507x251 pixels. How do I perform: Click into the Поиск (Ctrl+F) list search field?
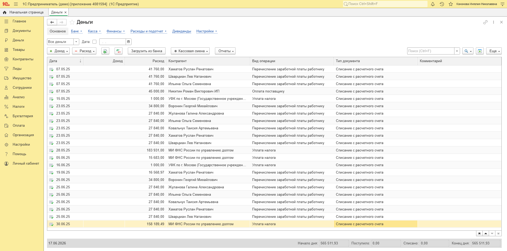[431, 51]
